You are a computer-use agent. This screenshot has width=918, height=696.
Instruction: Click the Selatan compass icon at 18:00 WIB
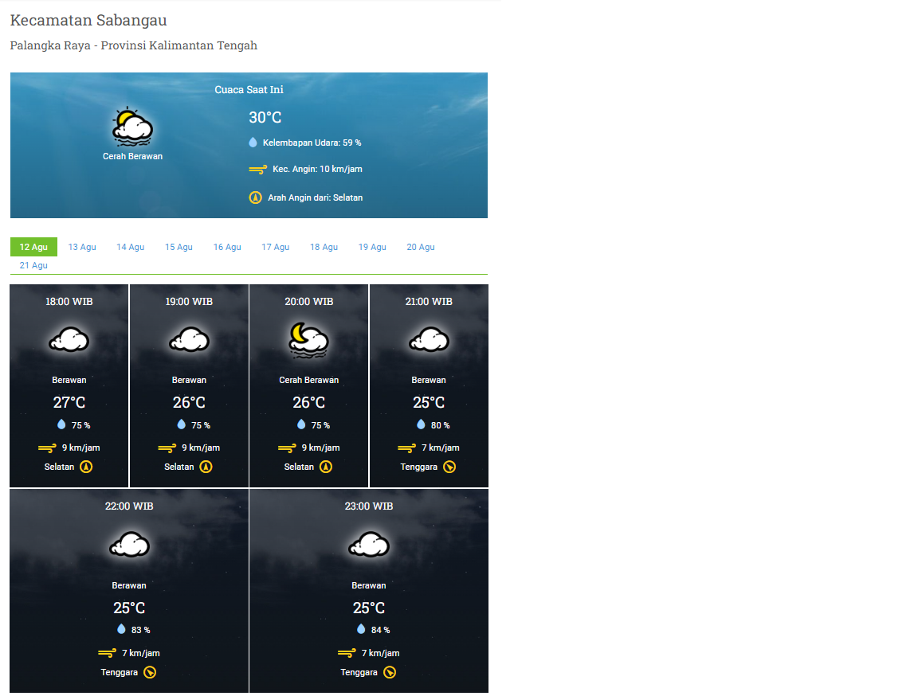(x=86, y=467)
